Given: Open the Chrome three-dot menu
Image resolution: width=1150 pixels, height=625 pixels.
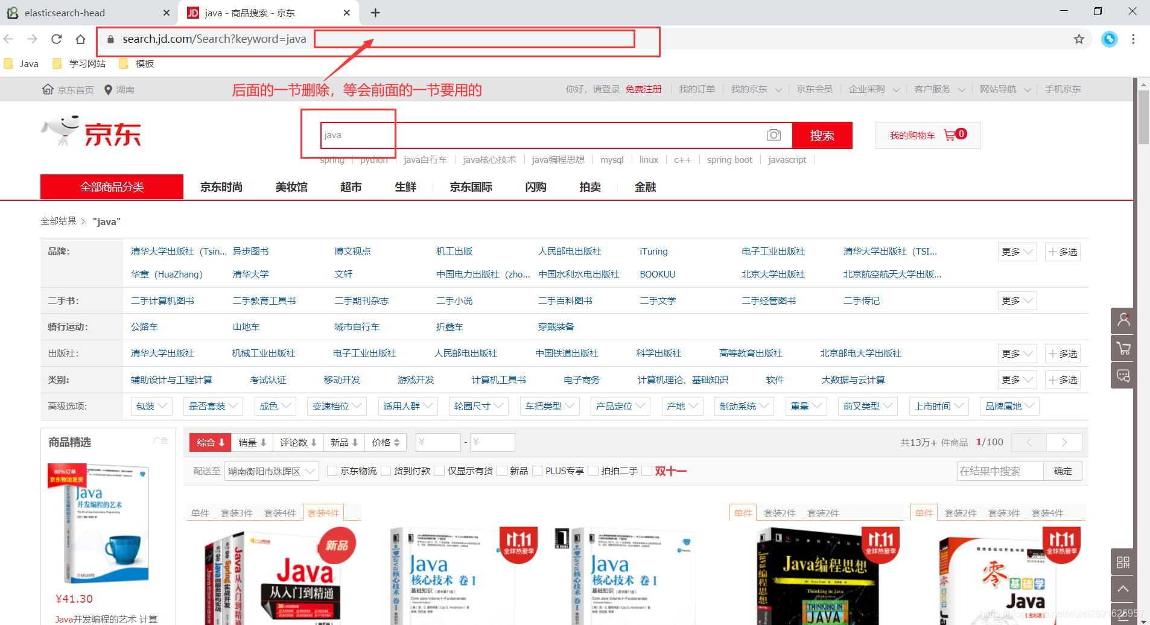Looking at the screenshot, I should (x=1133, y=39).
